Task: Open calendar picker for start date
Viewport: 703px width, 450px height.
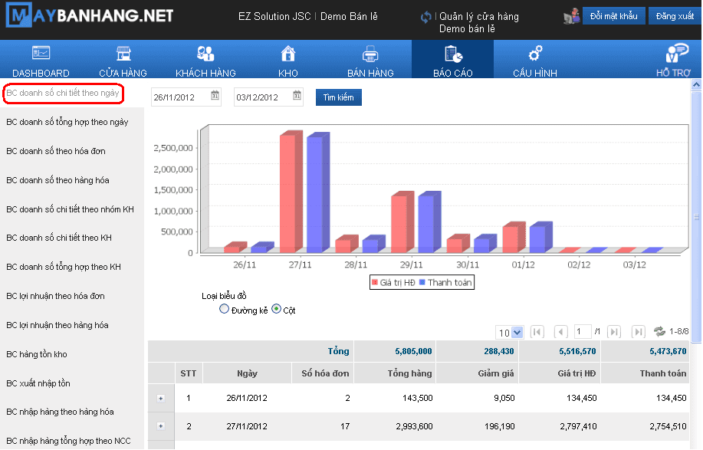Action: click(x=215, y=96)
